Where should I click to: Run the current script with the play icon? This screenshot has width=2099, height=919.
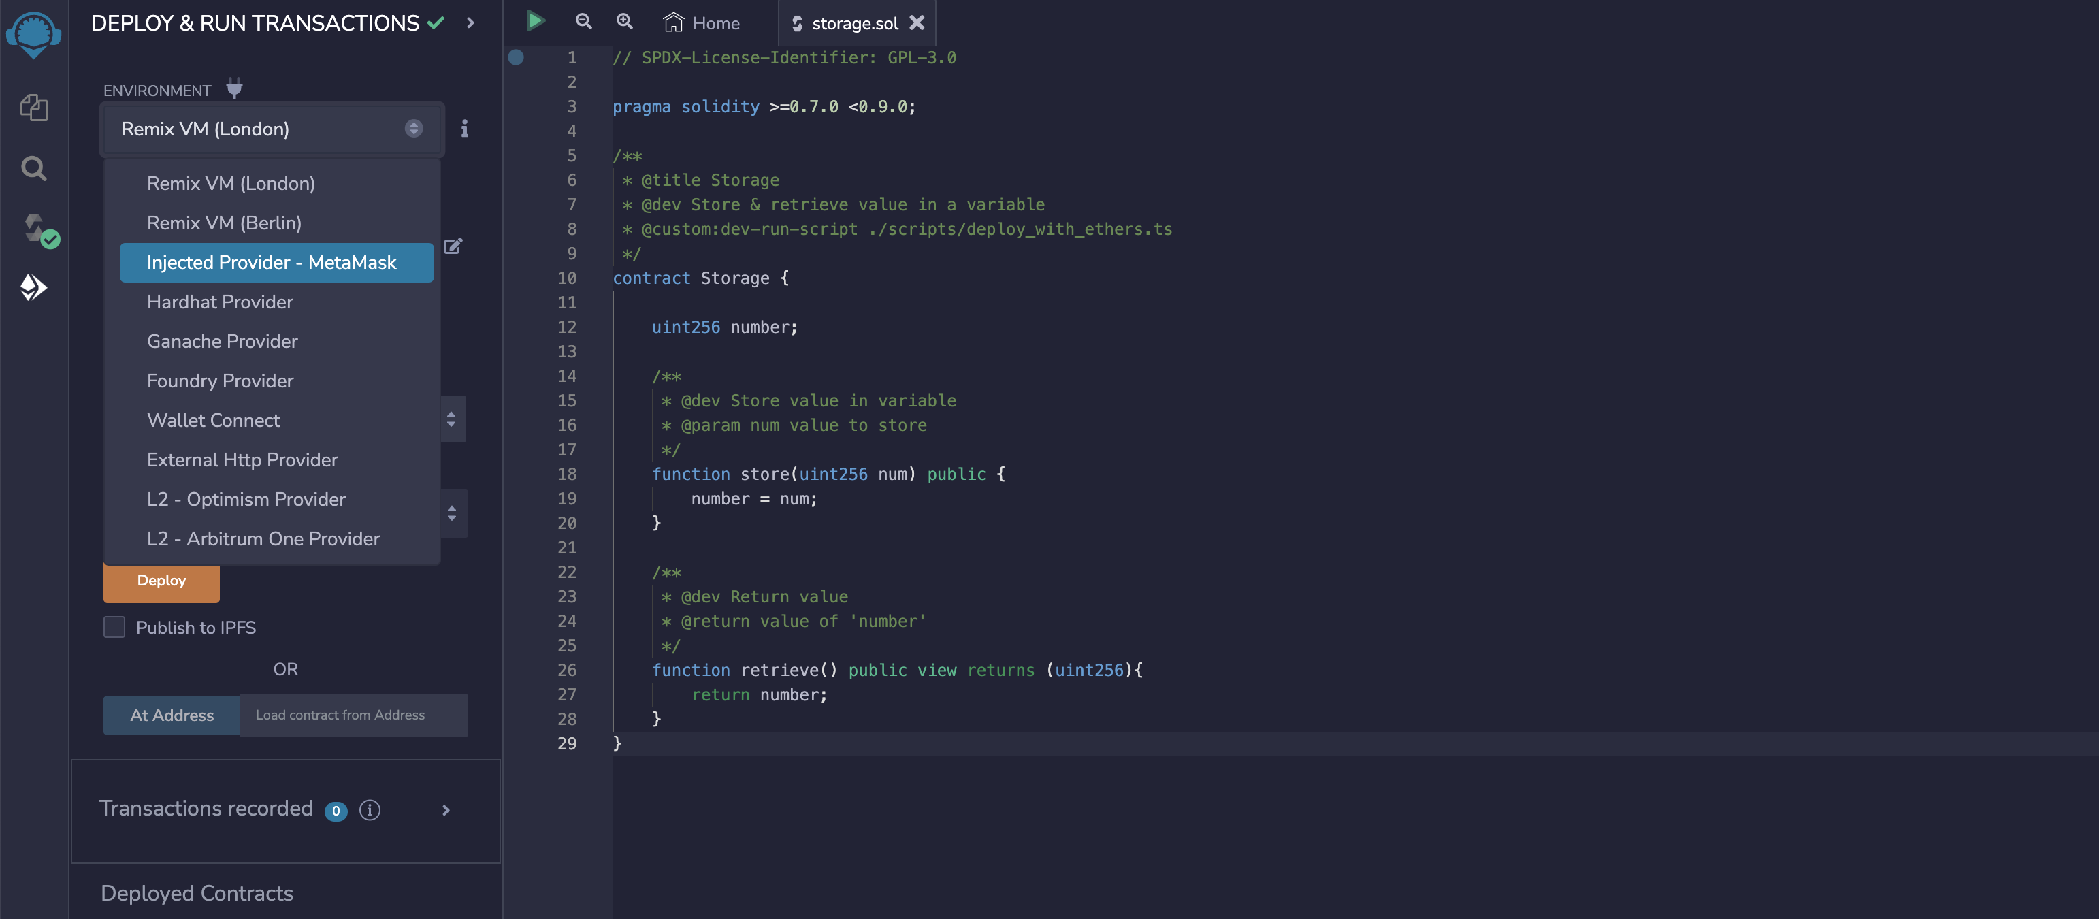tap(536, 20)
